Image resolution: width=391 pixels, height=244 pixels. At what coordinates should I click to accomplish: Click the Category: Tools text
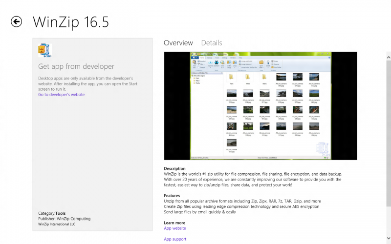point(52,213)
